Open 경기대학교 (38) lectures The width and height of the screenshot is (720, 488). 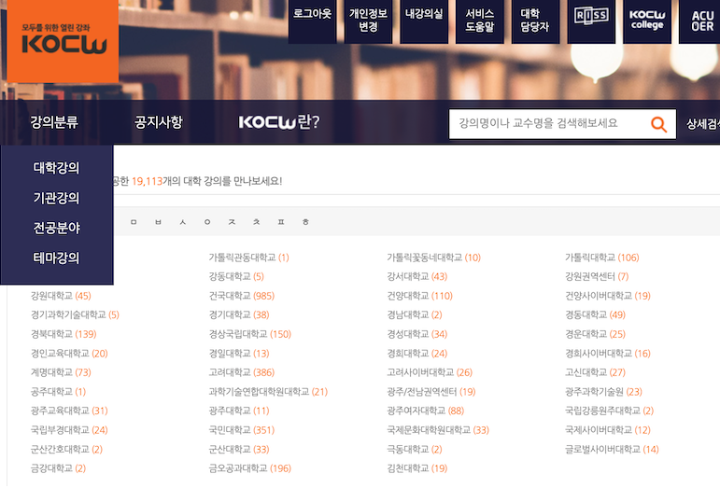[x=239, y=315]
